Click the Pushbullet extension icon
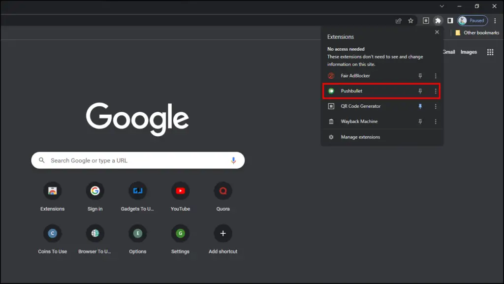This screenshot has height=284, width=504. pos(331,91)
